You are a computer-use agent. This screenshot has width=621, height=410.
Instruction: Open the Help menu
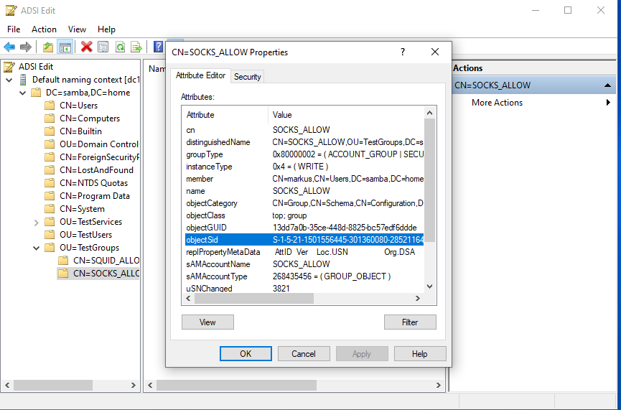point(106,29)
